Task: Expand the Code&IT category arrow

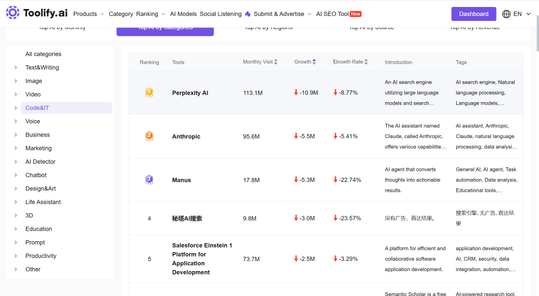Action: pyautogui.click(x=16, y=108)
